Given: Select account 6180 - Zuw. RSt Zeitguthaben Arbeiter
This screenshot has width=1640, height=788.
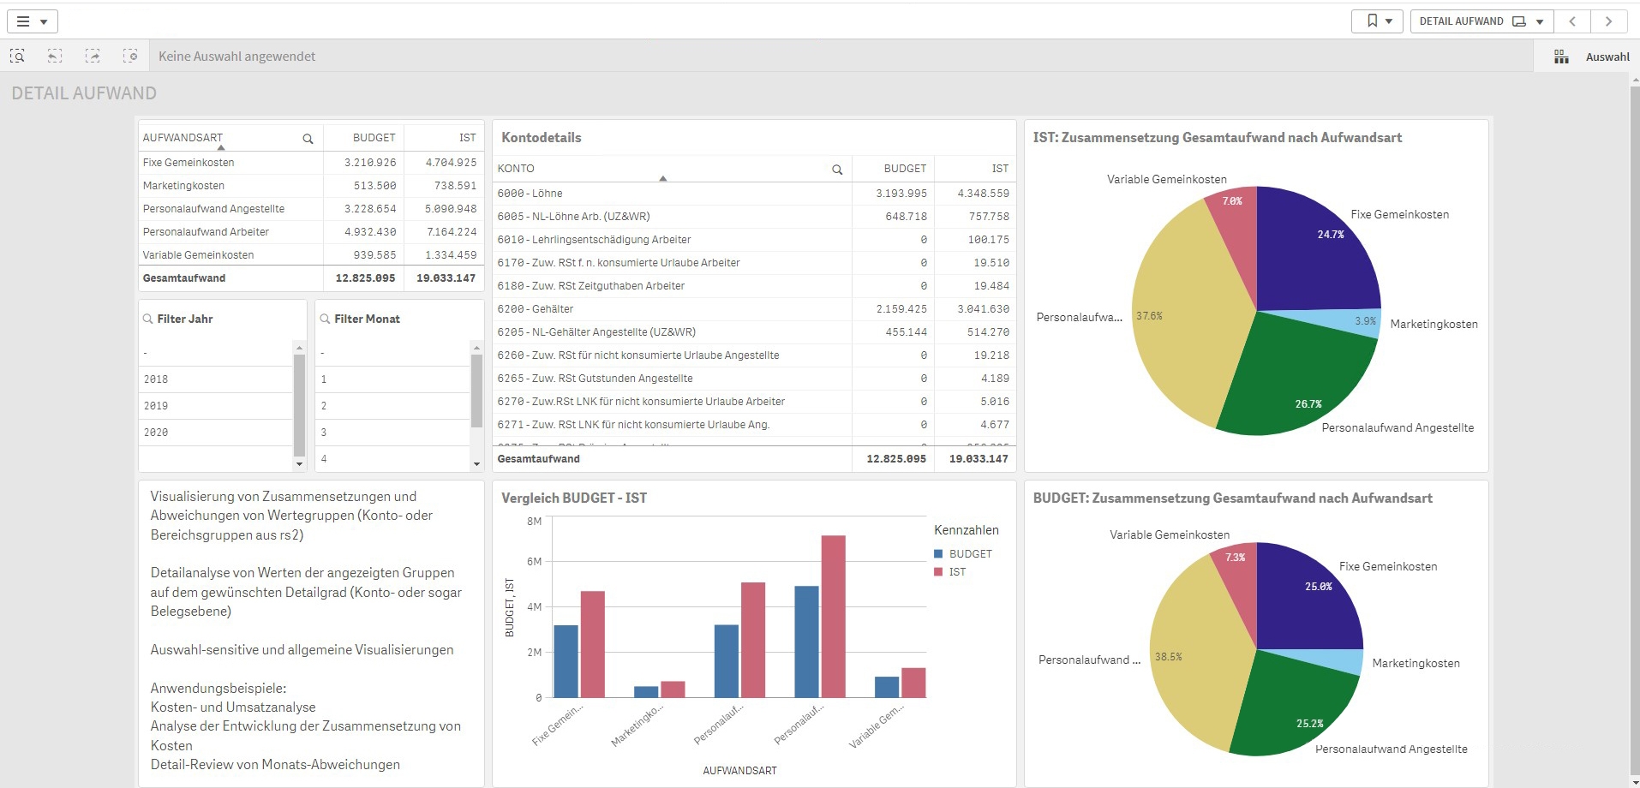Looking at the screenshot, I should pyautogui.click(x=754, y=285).
